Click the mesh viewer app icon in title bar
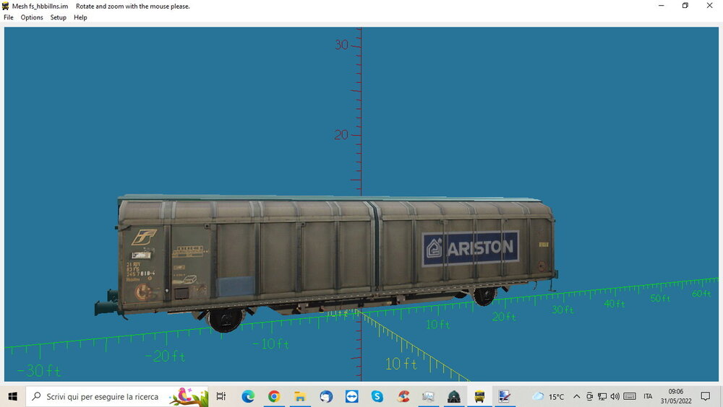This screenshot has height=407, width=723. pyautogui.click(x=6, y=6)
